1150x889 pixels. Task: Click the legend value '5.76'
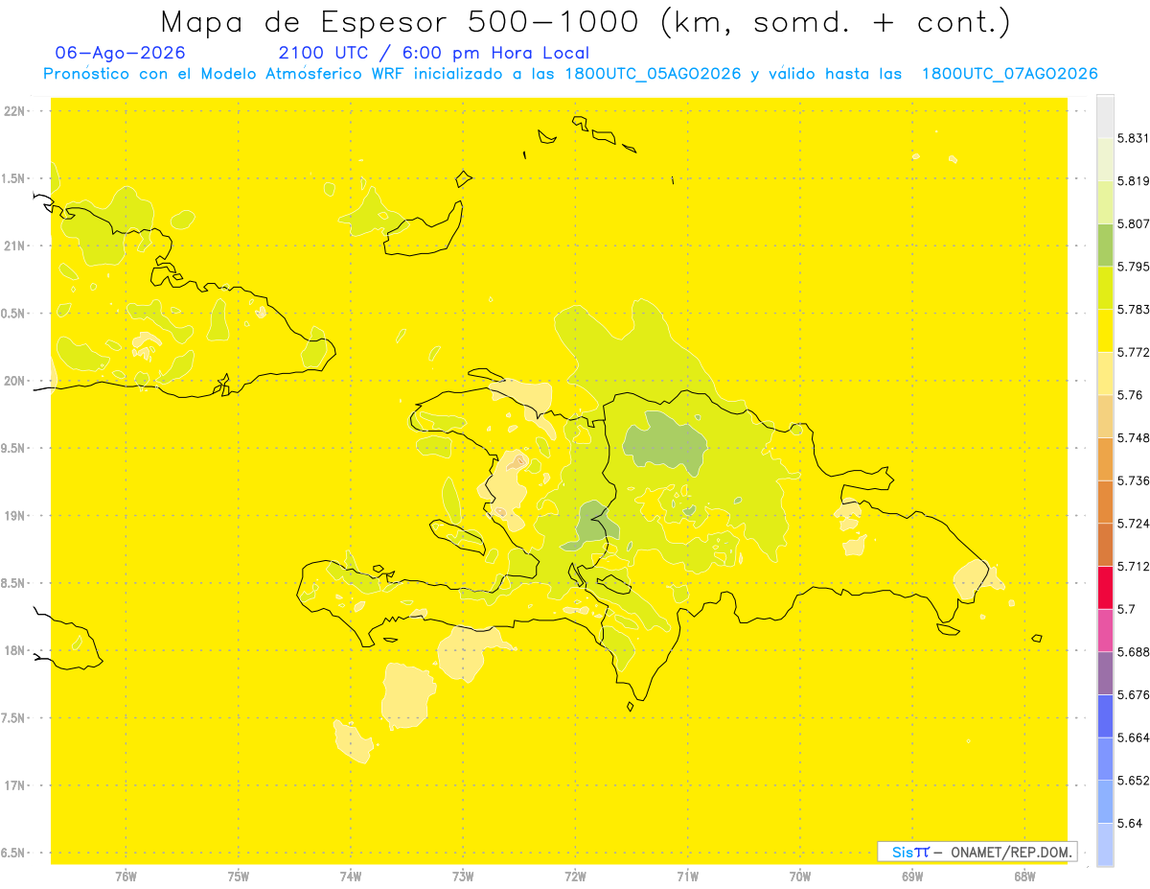pyautogui.click(x=1130, y=395)
